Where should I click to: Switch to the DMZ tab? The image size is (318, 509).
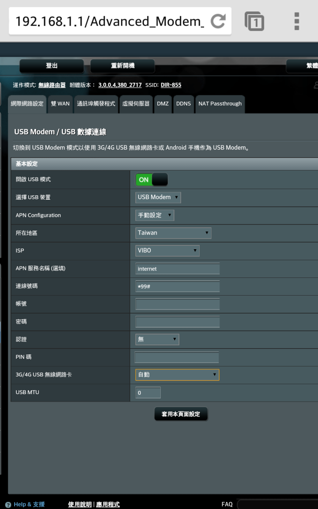pyautogui.click(x=163, y=104)
